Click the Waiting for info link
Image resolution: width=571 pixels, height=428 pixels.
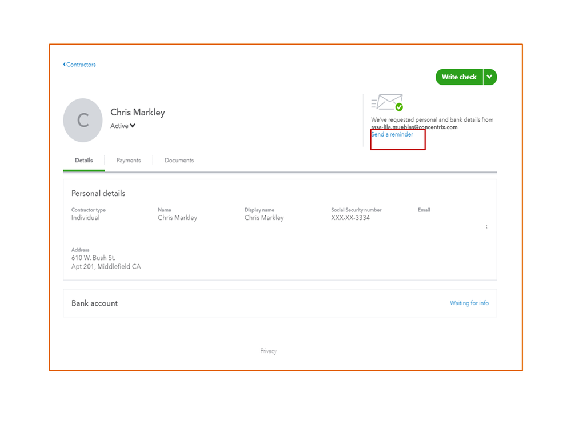coord(469,303)
